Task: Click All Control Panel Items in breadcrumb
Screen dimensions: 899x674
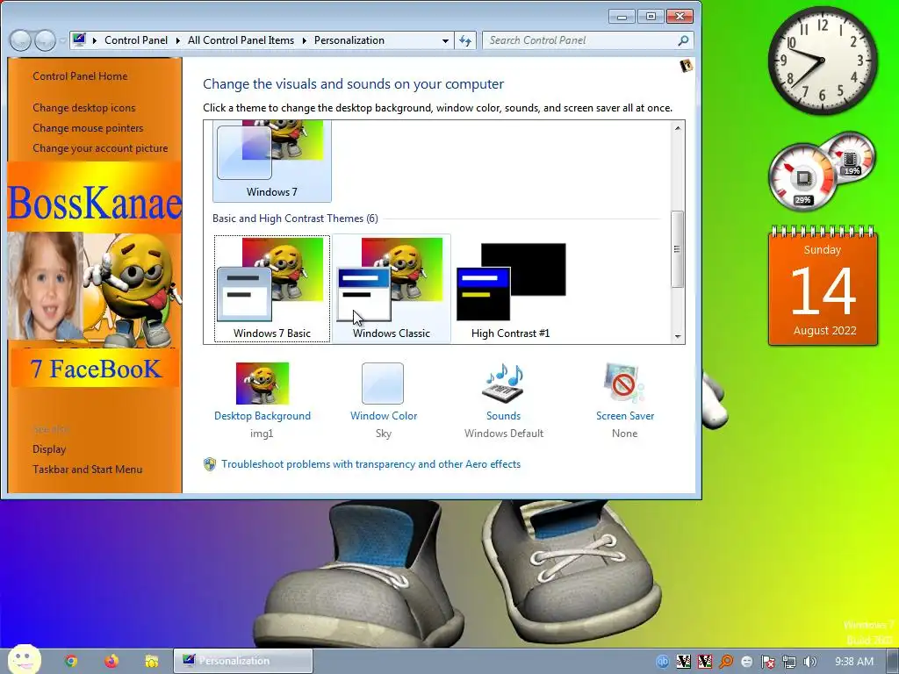Action: 241,40
